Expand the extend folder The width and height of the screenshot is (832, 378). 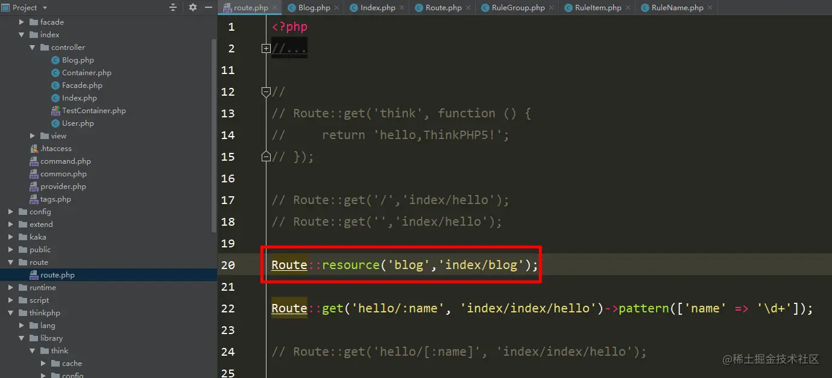pos(11,224)
